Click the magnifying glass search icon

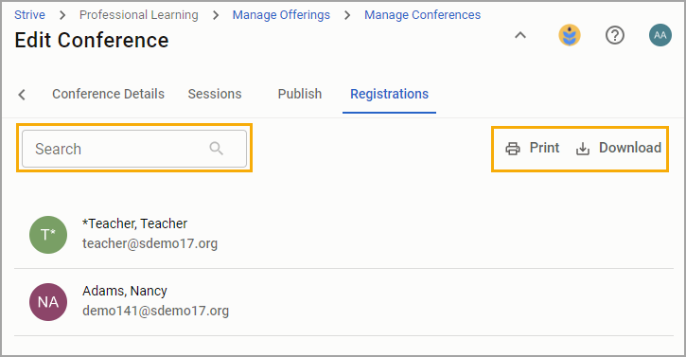216,149
